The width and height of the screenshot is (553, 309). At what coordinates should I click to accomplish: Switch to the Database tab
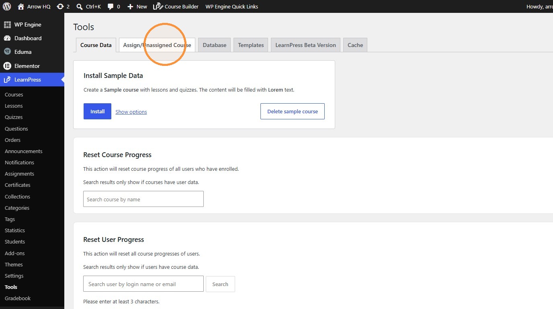click(215, 45)
